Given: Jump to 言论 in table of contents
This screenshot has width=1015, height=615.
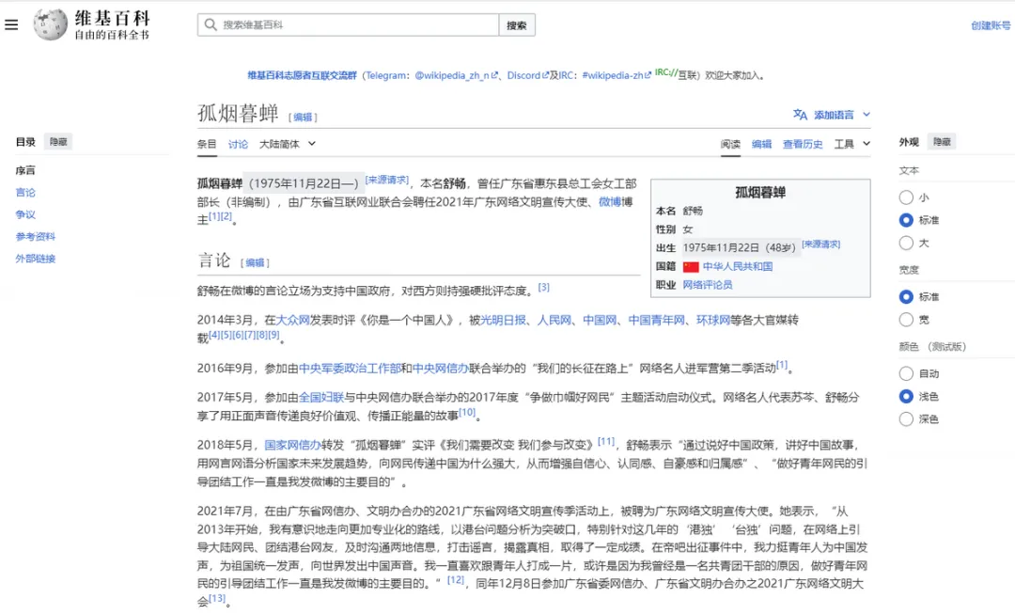Looking at the screenshot, I should (25, 192).
